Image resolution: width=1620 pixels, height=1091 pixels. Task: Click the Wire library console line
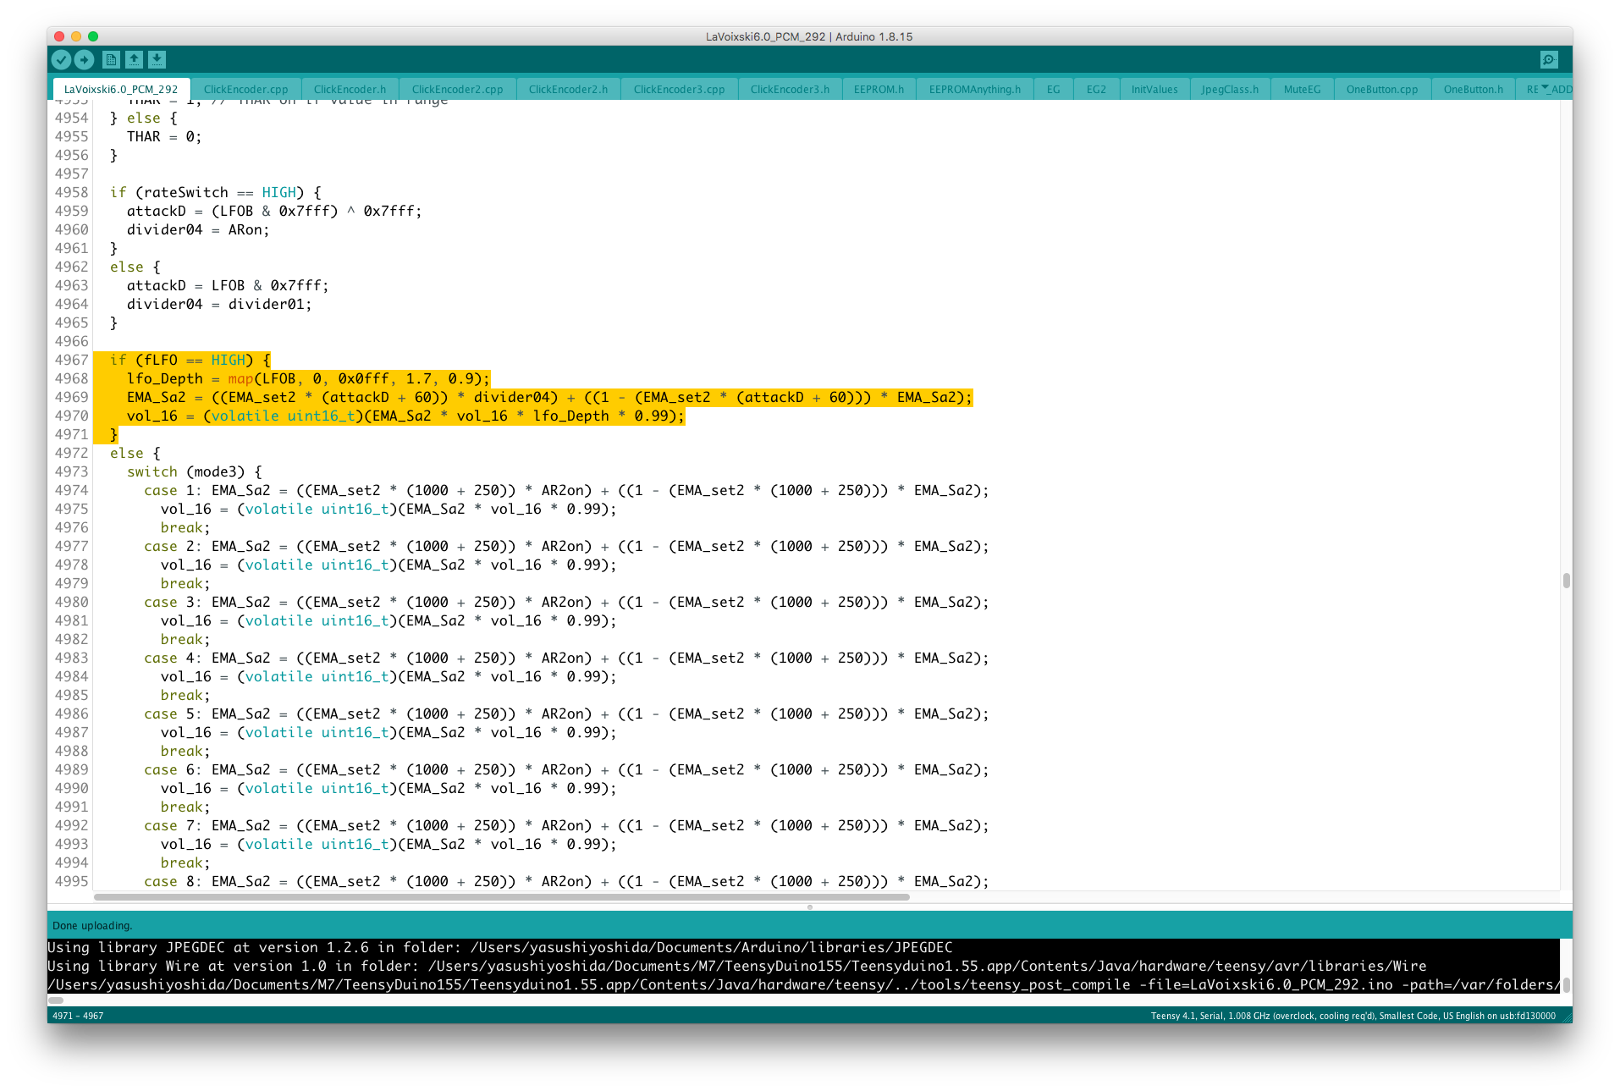pos(736,966)
